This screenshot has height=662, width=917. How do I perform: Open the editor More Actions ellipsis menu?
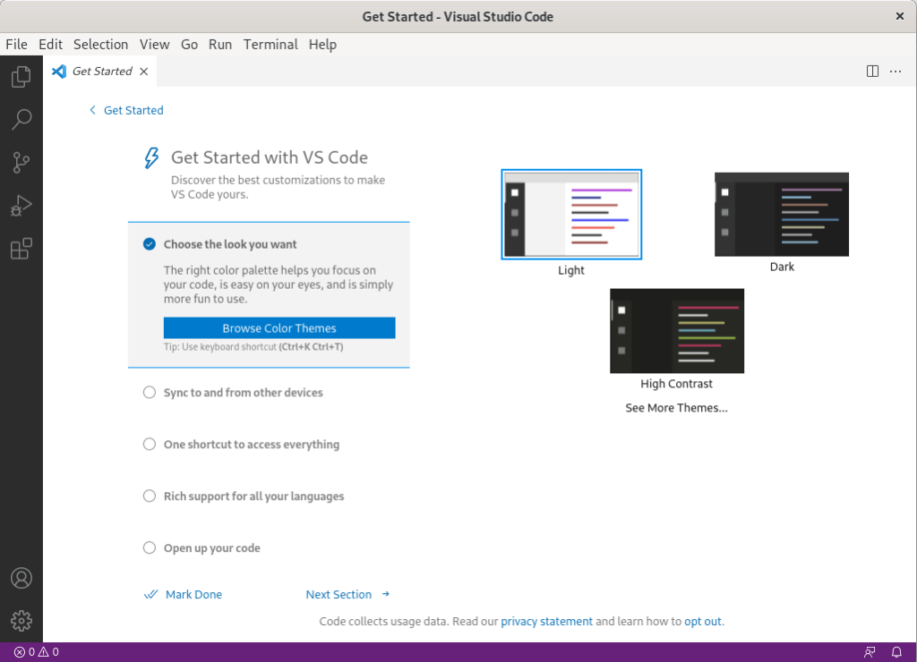coord(896,72)
